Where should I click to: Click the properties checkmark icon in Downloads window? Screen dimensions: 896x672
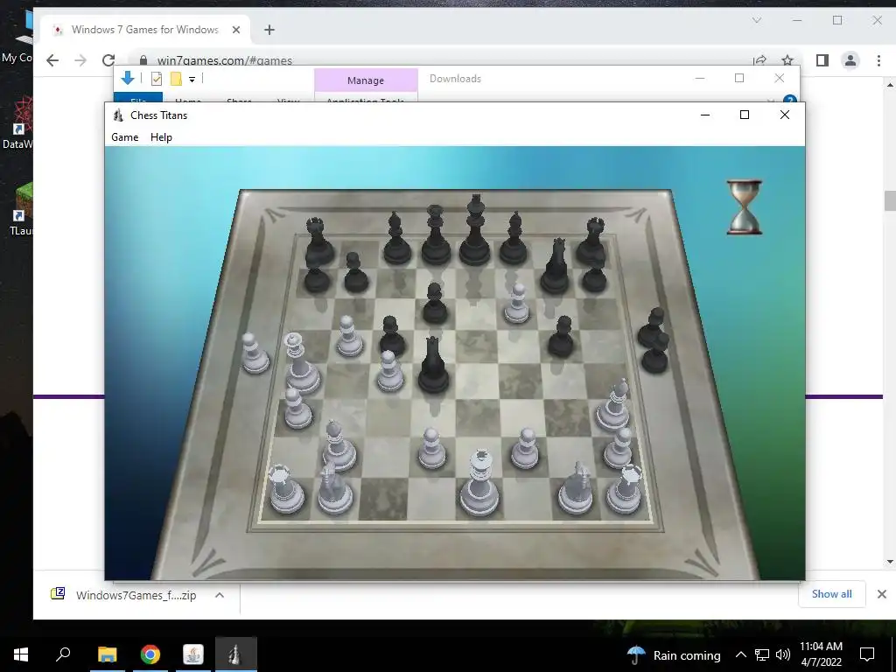(x=156, y=79)
